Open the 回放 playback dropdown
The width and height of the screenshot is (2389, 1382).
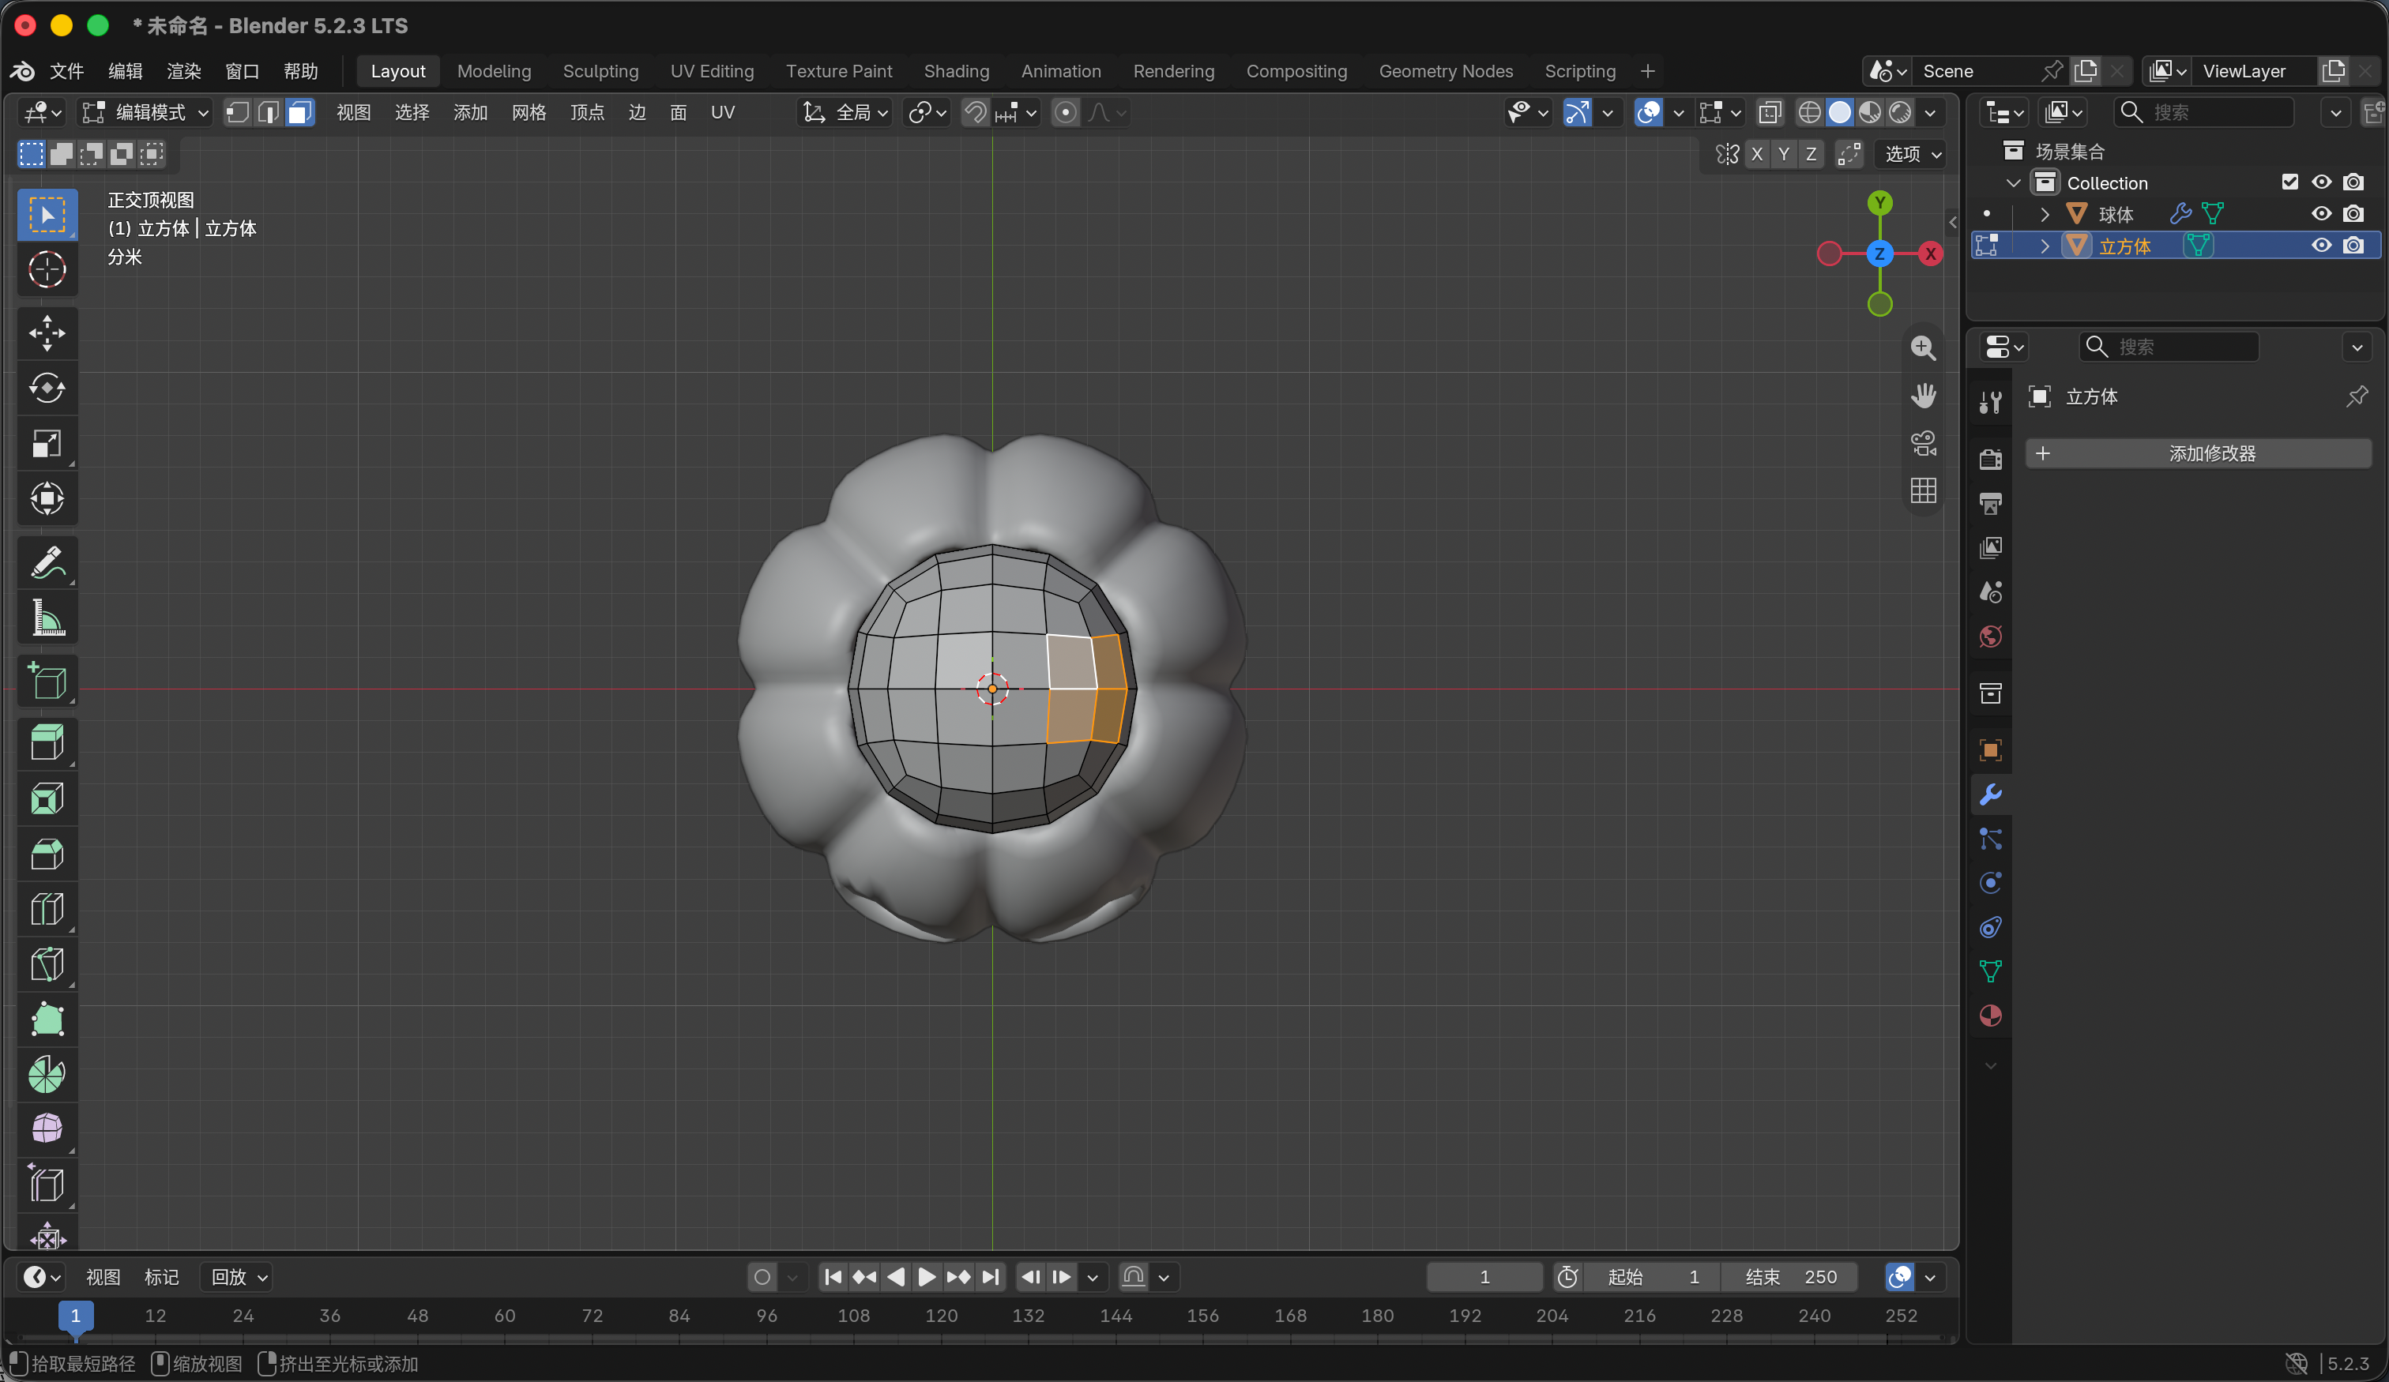238,1277
